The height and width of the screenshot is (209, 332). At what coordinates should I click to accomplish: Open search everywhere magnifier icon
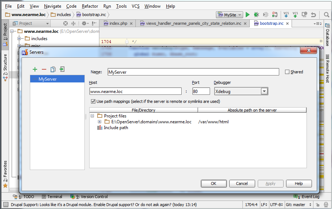pos(327,15)
